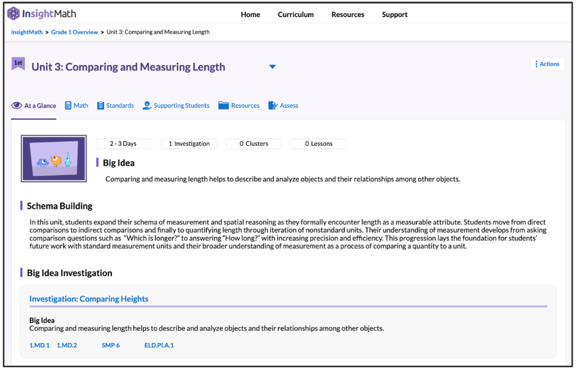The height and width of the screenshot is (370, 576).
Task: Open Resources in the top navigation bar
Action: [x=347, y=15]
